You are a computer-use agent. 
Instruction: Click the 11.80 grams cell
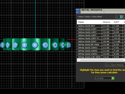pyautogui.click(x=107, y=29)
